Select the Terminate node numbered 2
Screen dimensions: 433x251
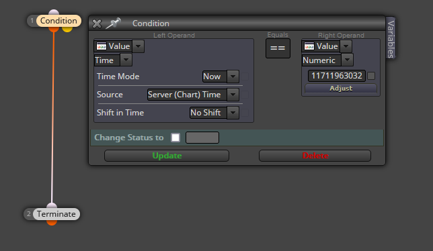pos(56,214)
